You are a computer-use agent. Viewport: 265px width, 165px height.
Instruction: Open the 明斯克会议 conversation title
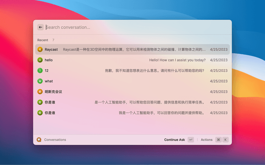tap(53, 92)
